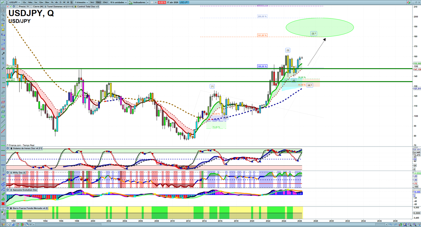Close the Sistema de trenes Doc panel
This screenshot has height=227, width=421.
(8, 149)
